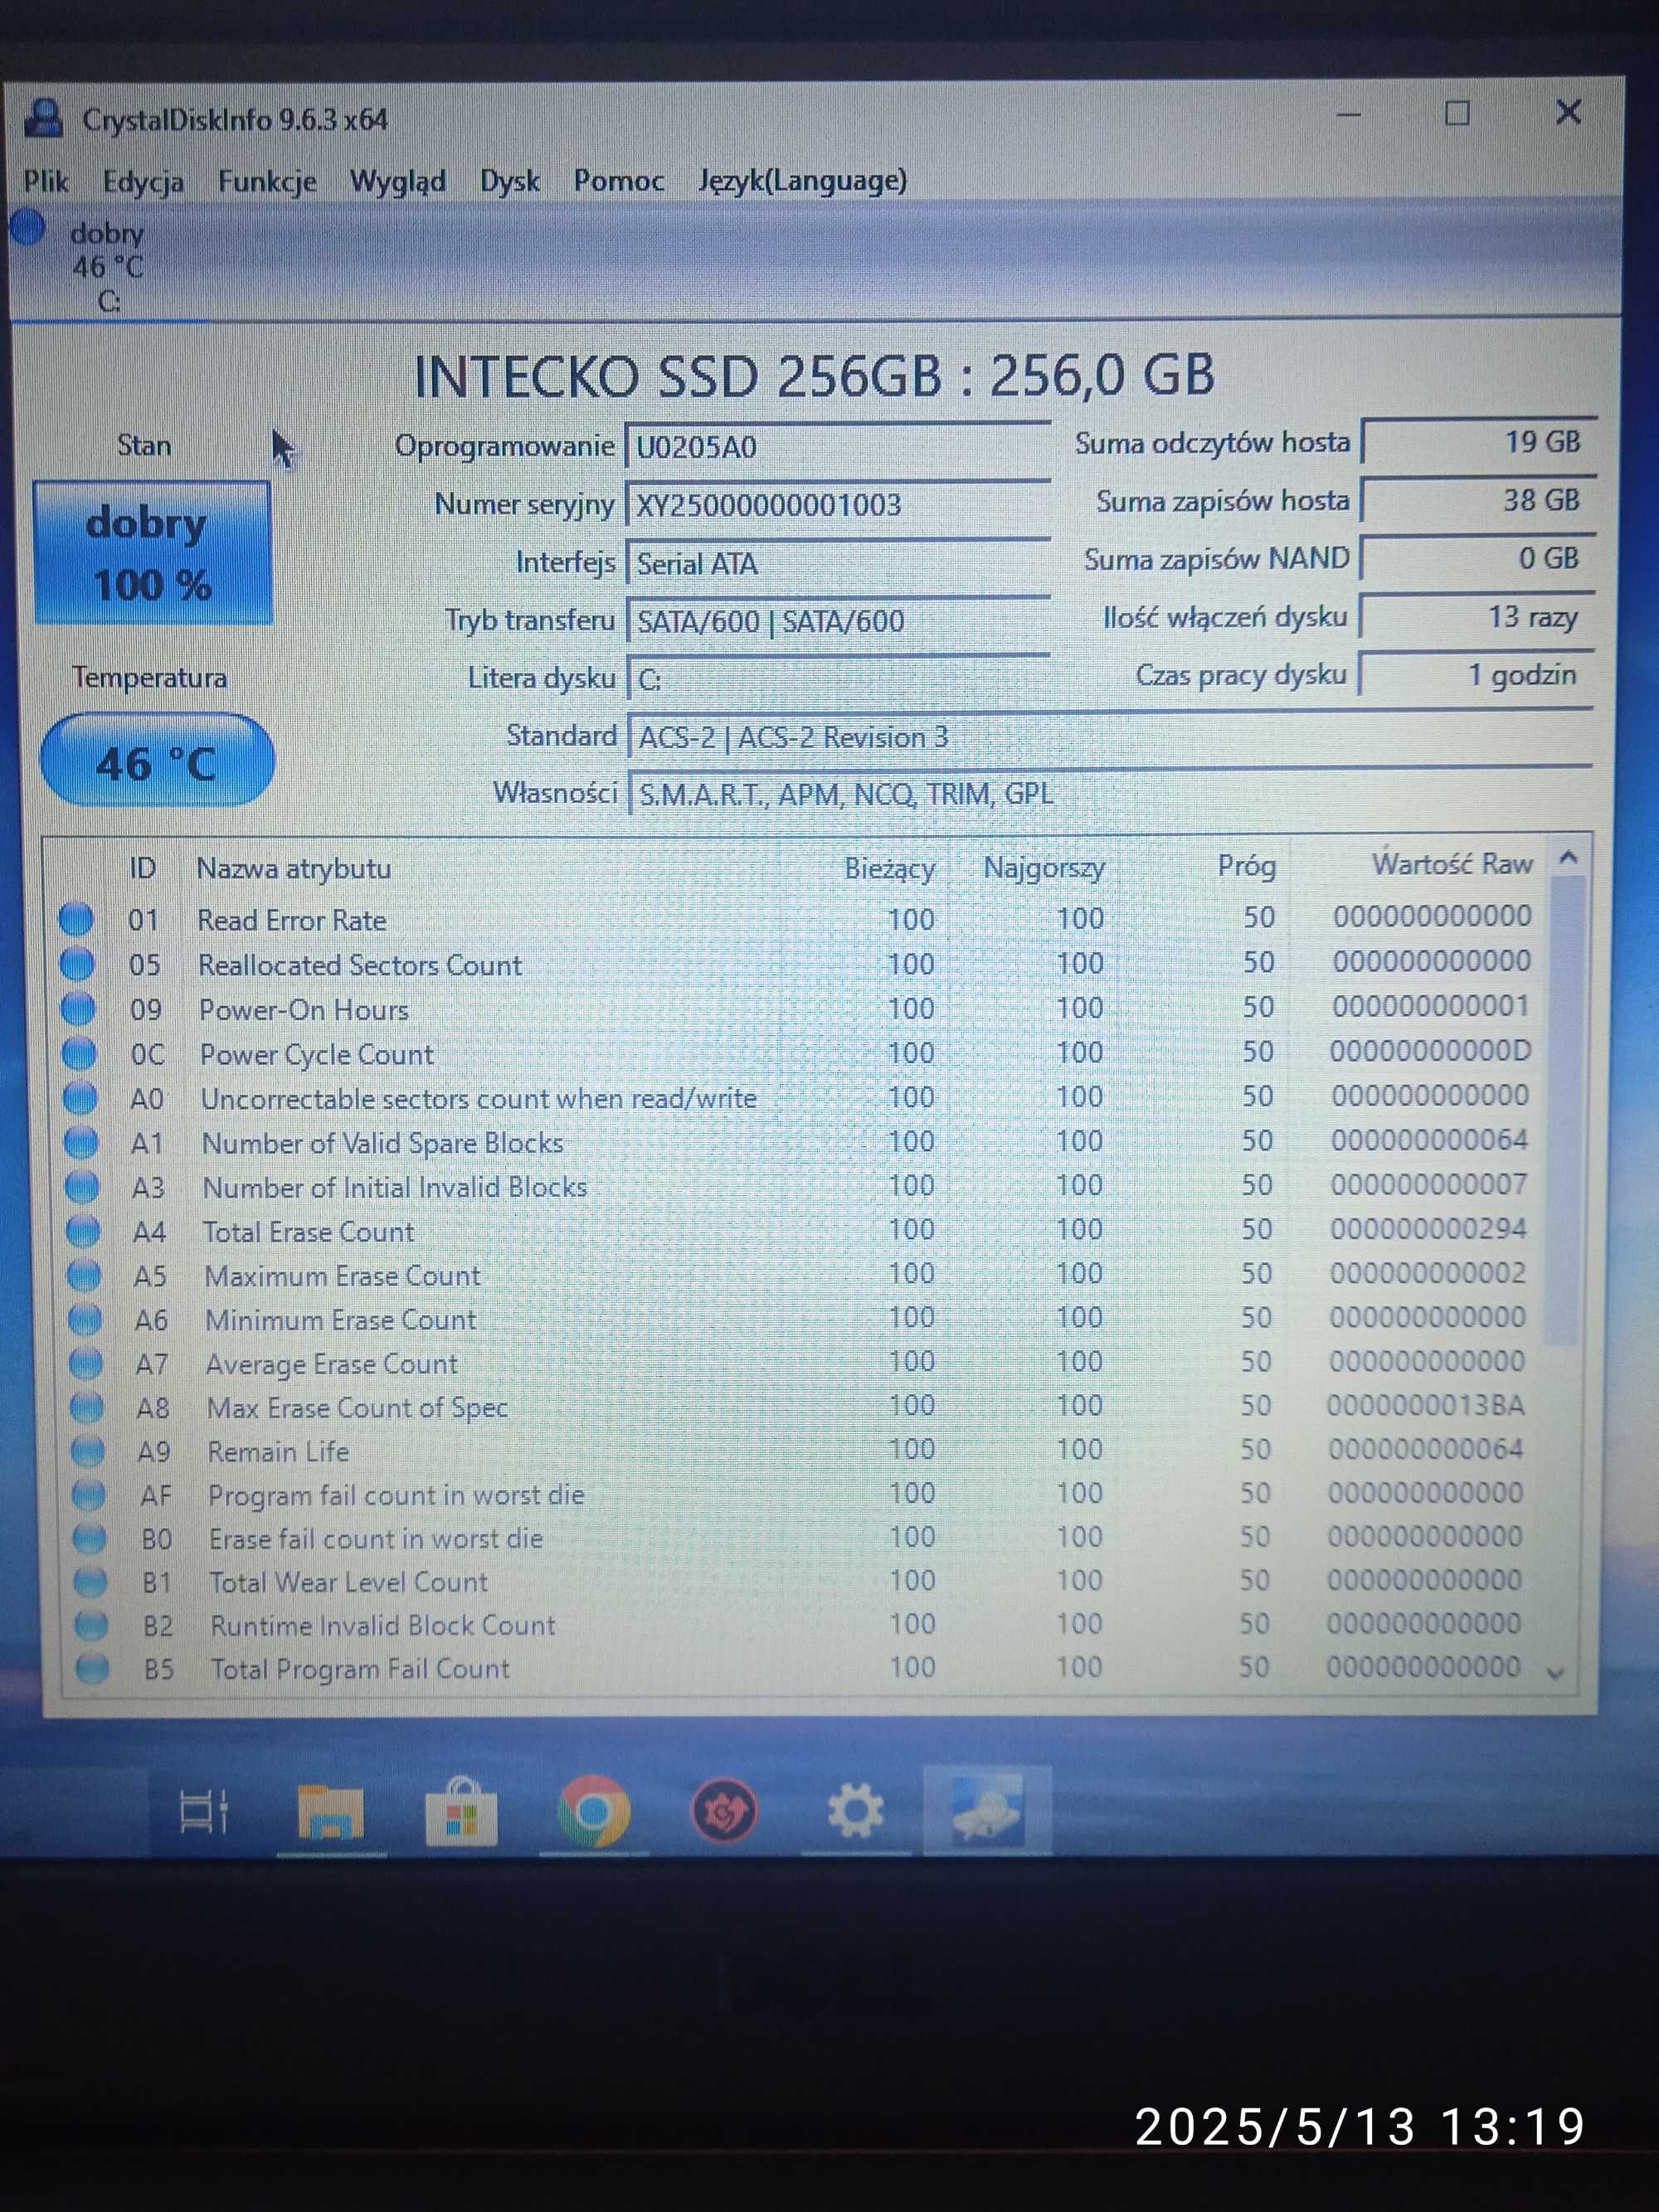Screen dimensions: 1659x2212
Task: Click the Wartość Raw column header
Action: (1451, 864)
